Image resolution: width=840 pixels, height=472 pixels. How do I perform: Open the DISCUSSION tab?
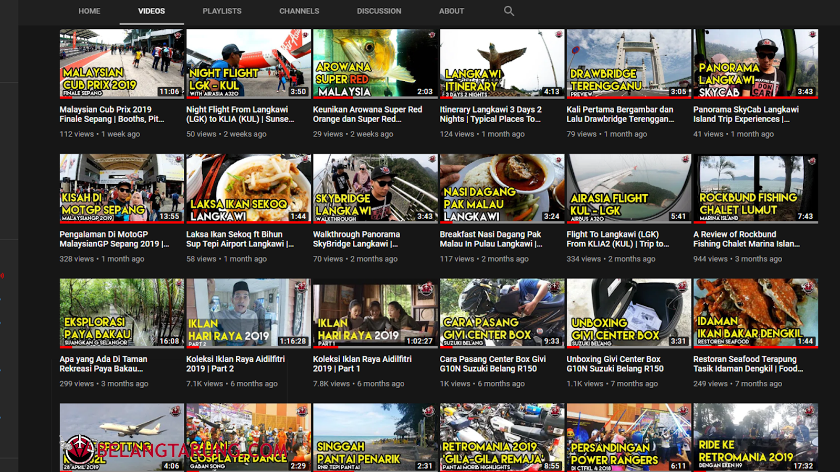click(379, 10)
